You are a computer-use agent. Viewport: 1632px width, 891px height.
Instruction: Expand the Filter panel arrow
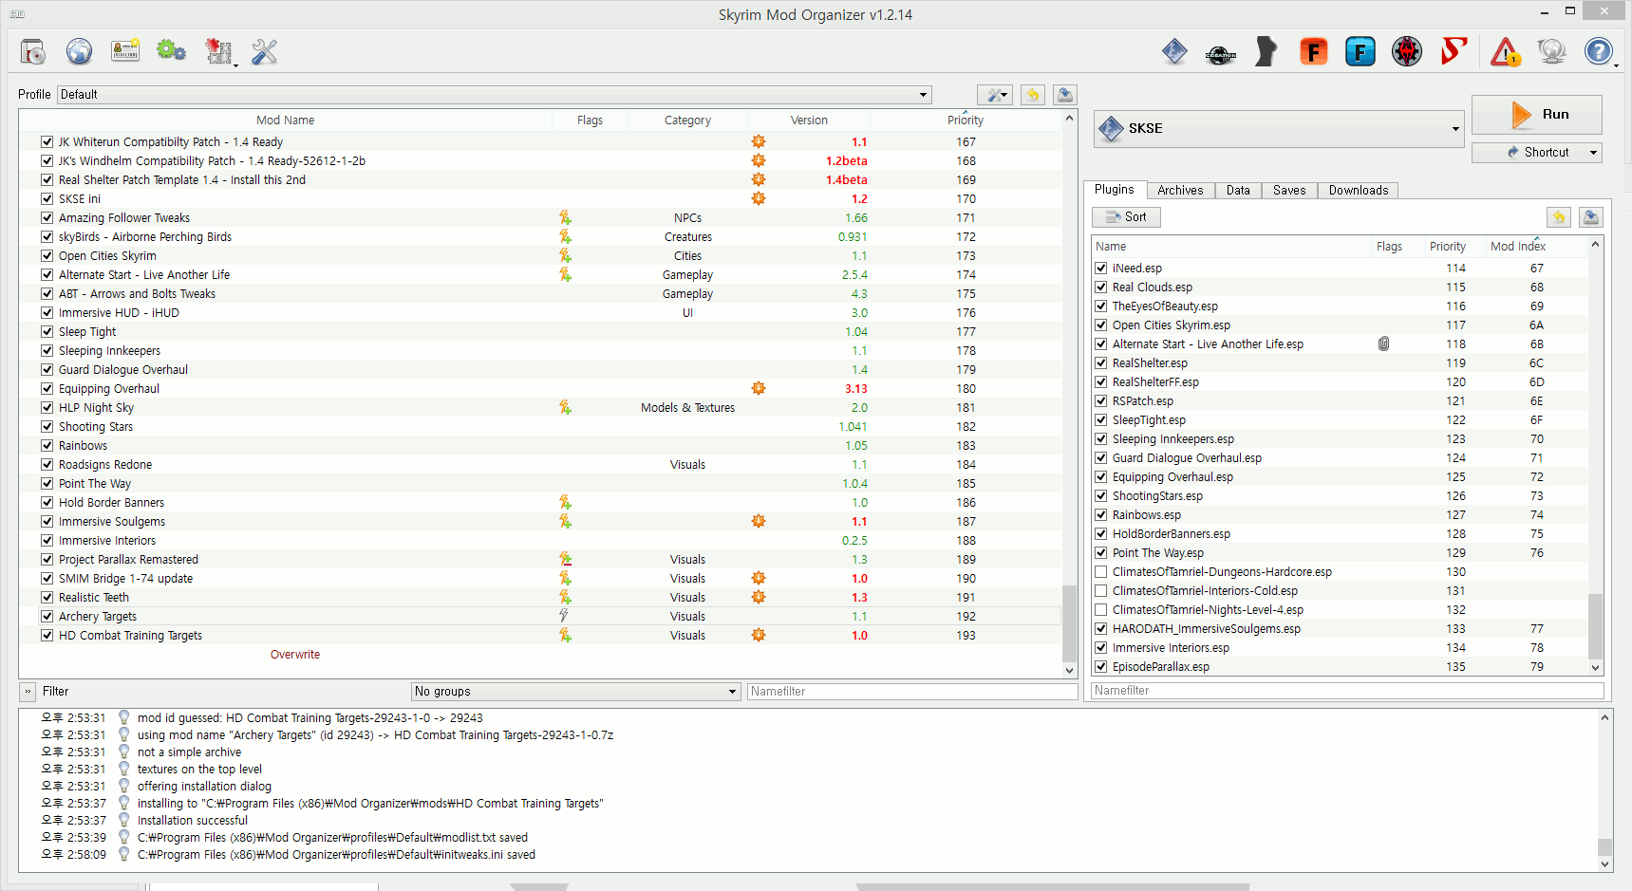(x=28, y=692)
